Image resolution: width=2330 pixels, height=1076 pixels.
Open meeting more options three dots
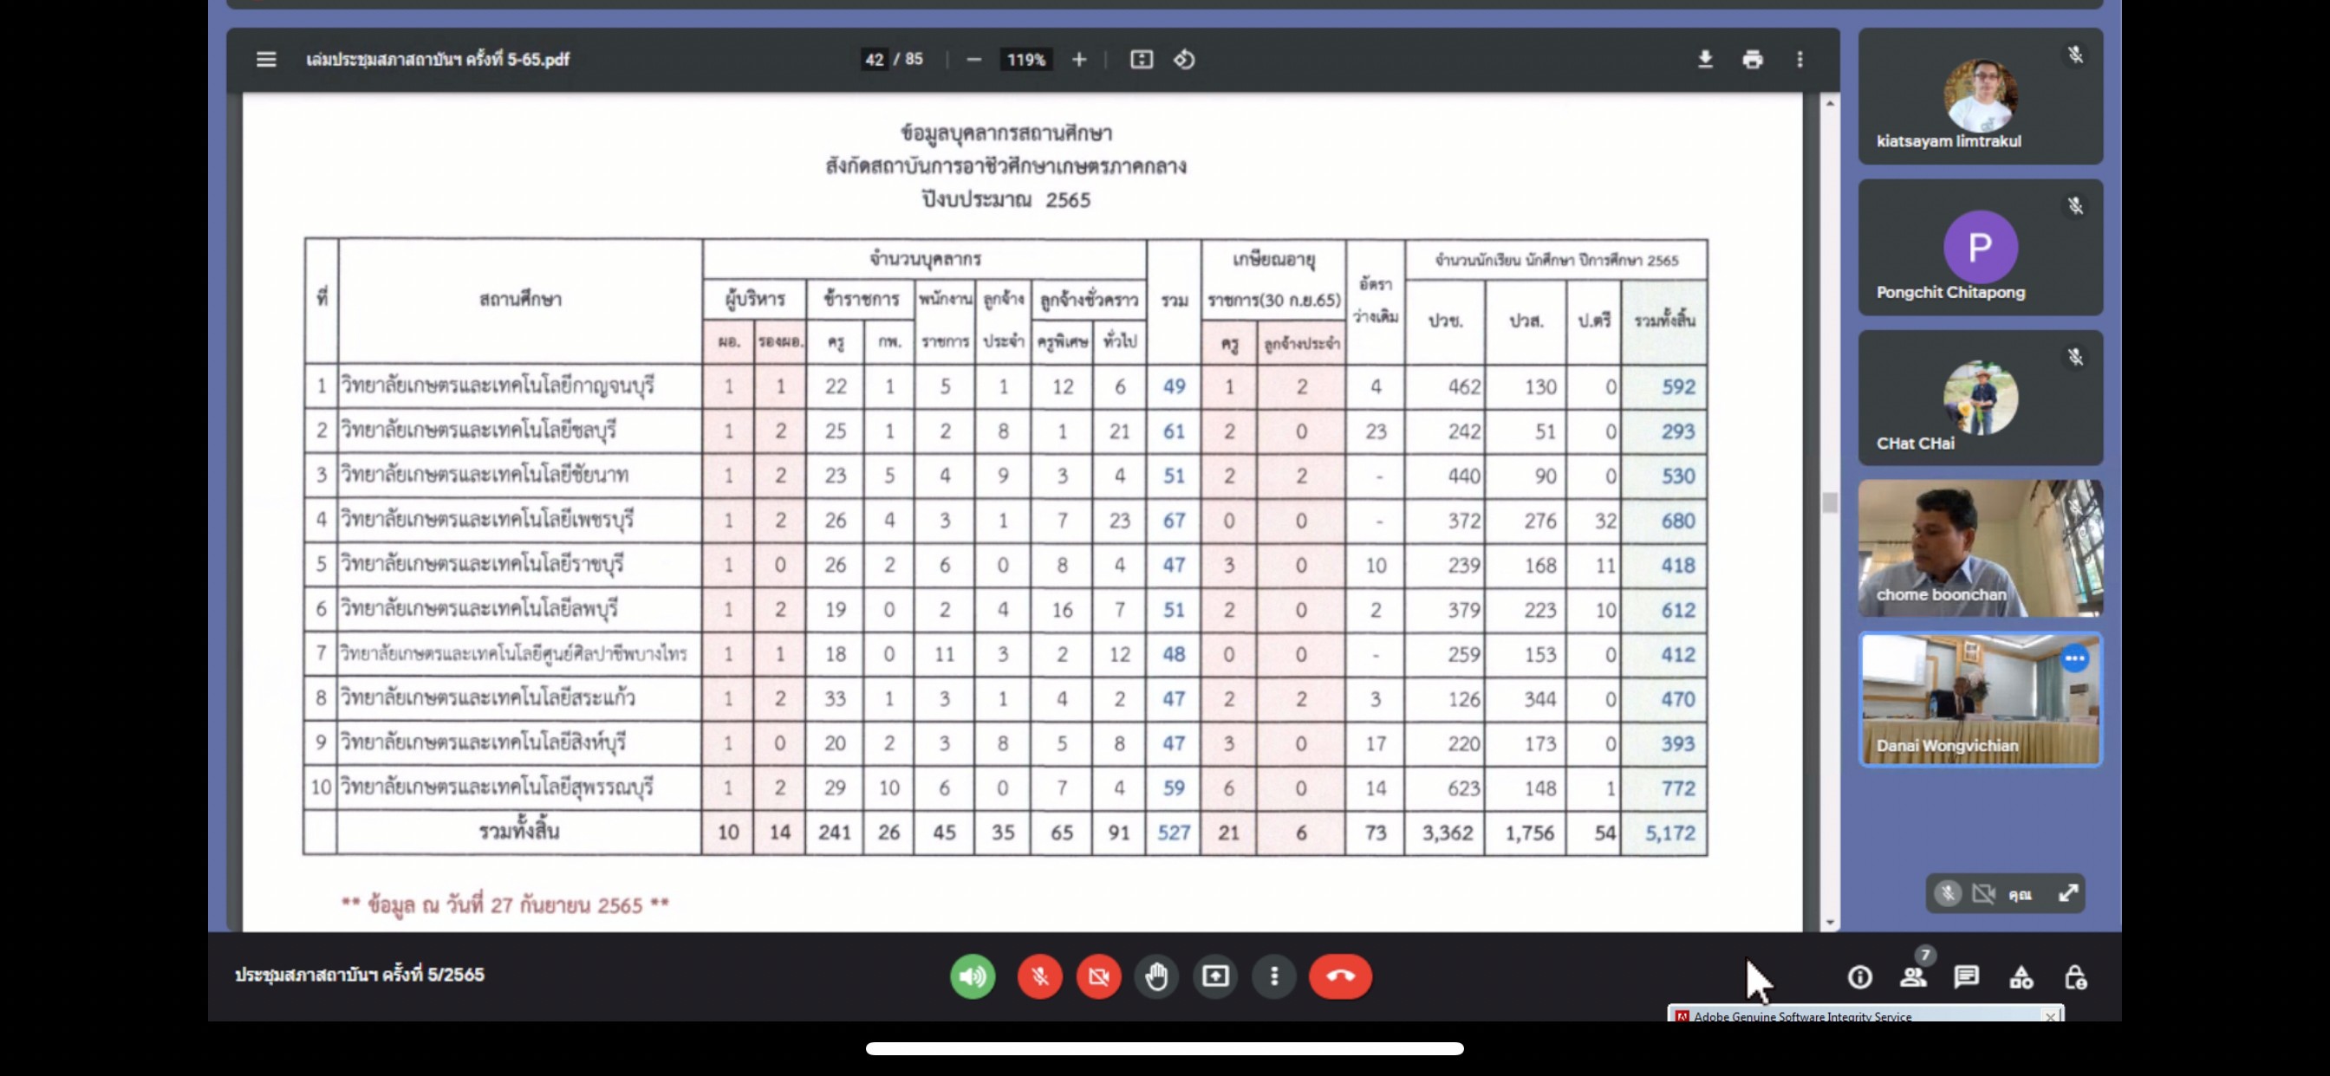click(x=1274, y=976)
